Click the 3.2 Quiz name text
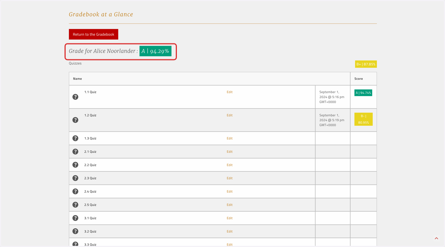The image size is (445, 247). (x=90, y=231)
